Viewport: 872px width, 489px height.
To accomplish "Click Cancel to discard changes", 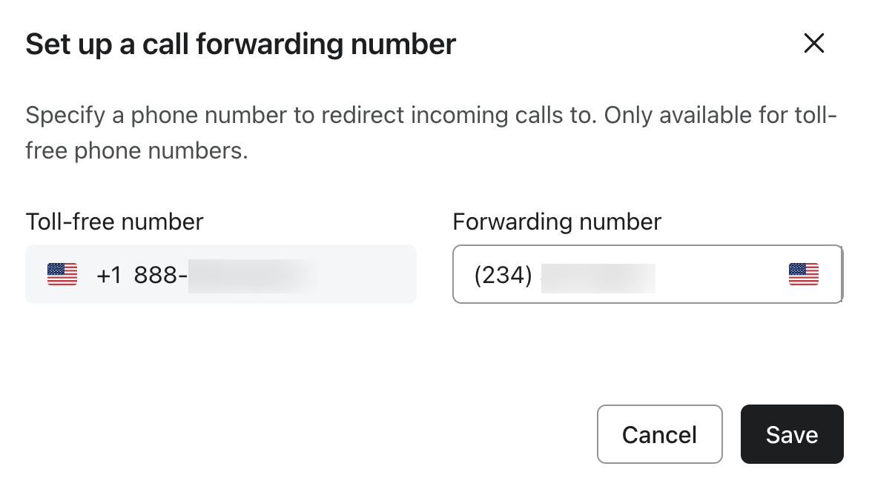I will point(659,434).
